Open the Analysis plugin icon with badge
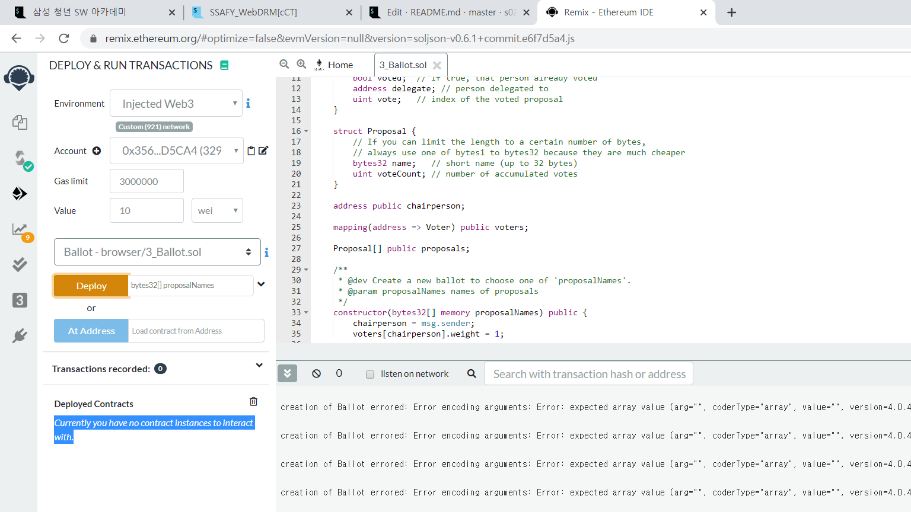 click(x=20, y=230)
